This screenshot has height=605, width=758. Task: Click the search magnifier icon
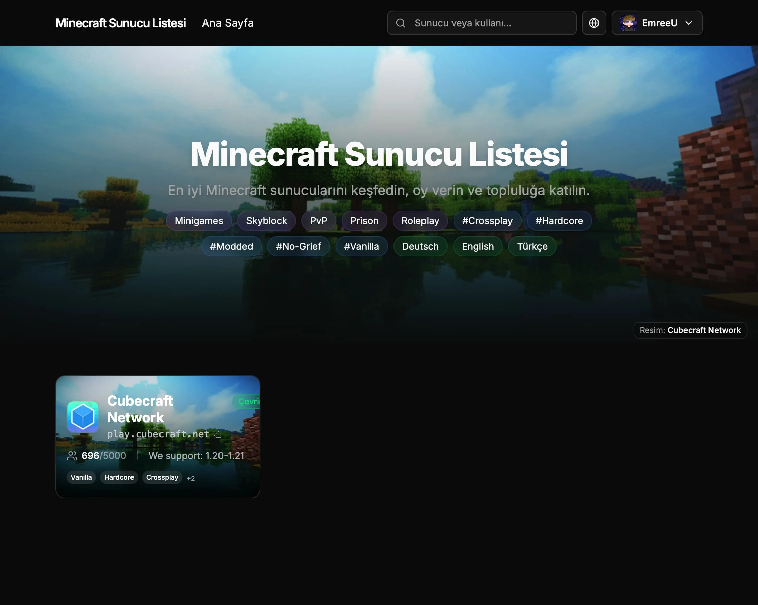(401, 23)
